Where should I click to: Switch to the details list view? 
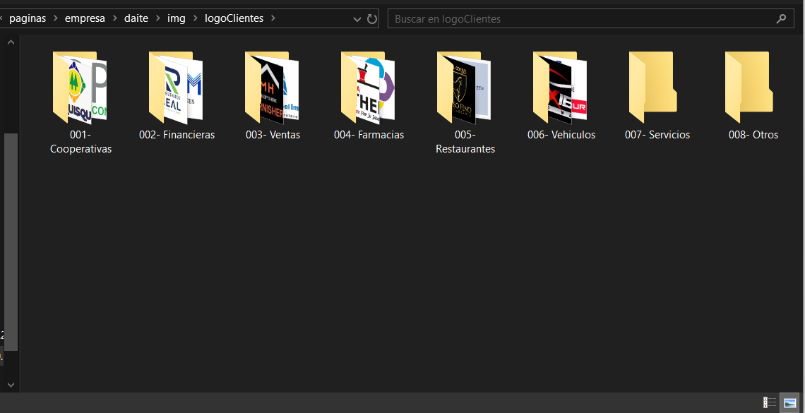769,402
